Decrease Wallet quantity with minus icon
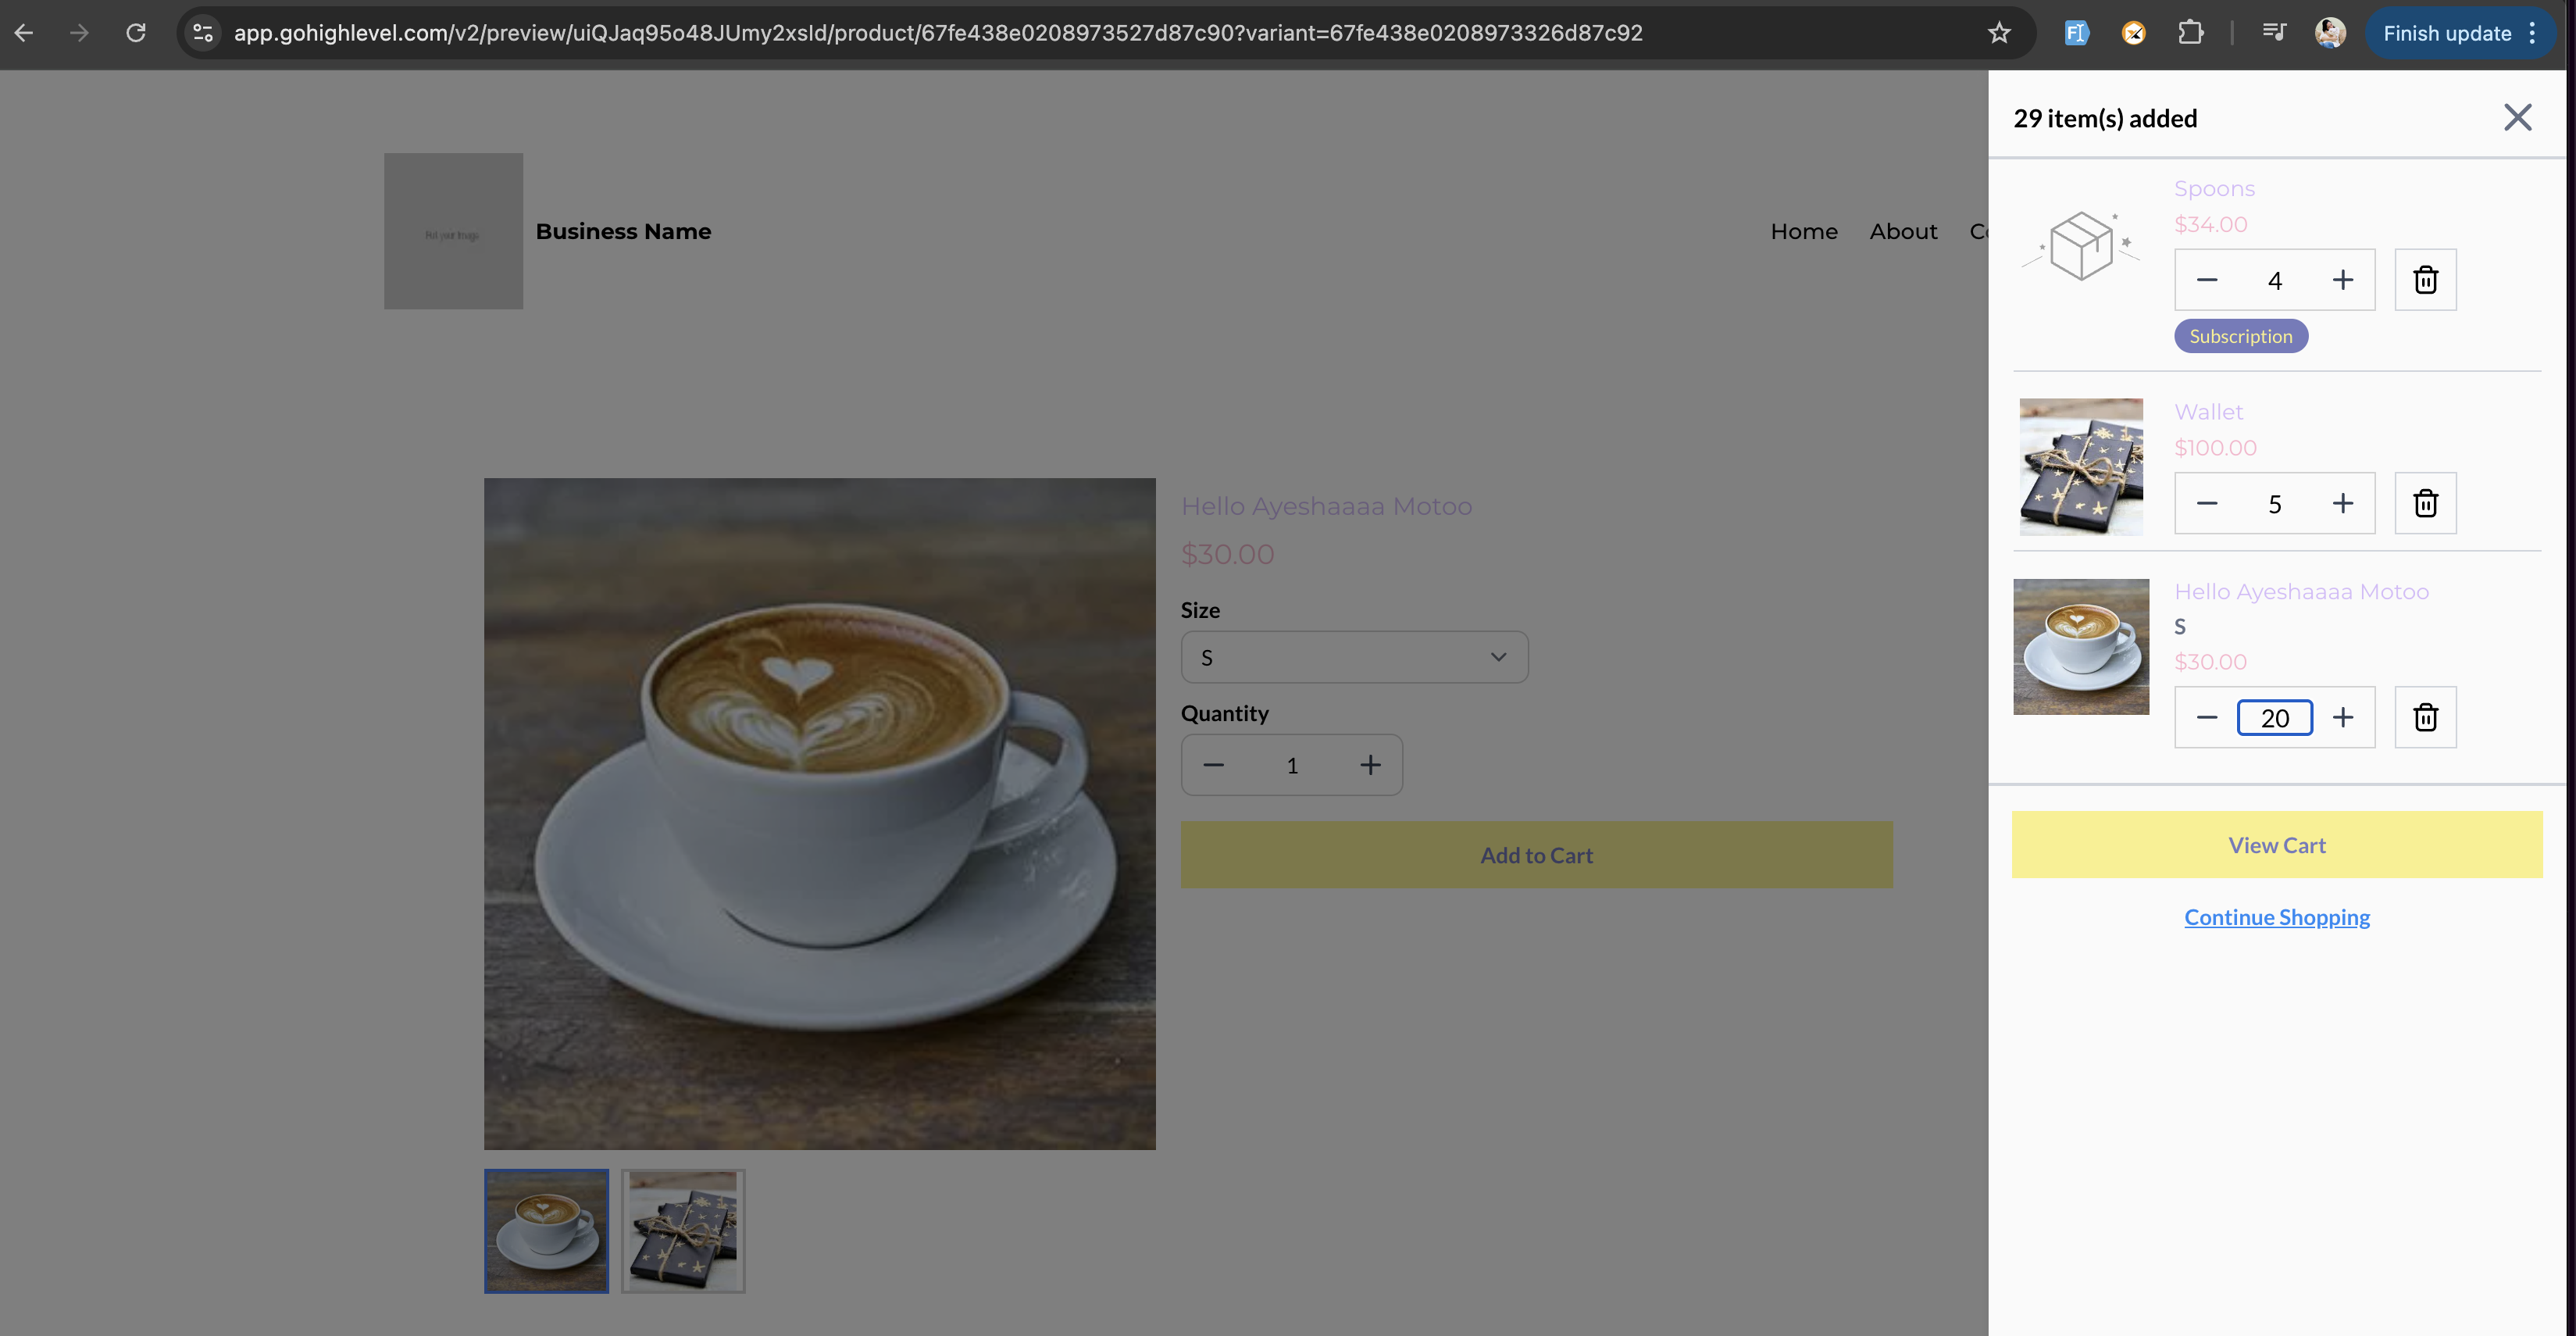 2207,503
